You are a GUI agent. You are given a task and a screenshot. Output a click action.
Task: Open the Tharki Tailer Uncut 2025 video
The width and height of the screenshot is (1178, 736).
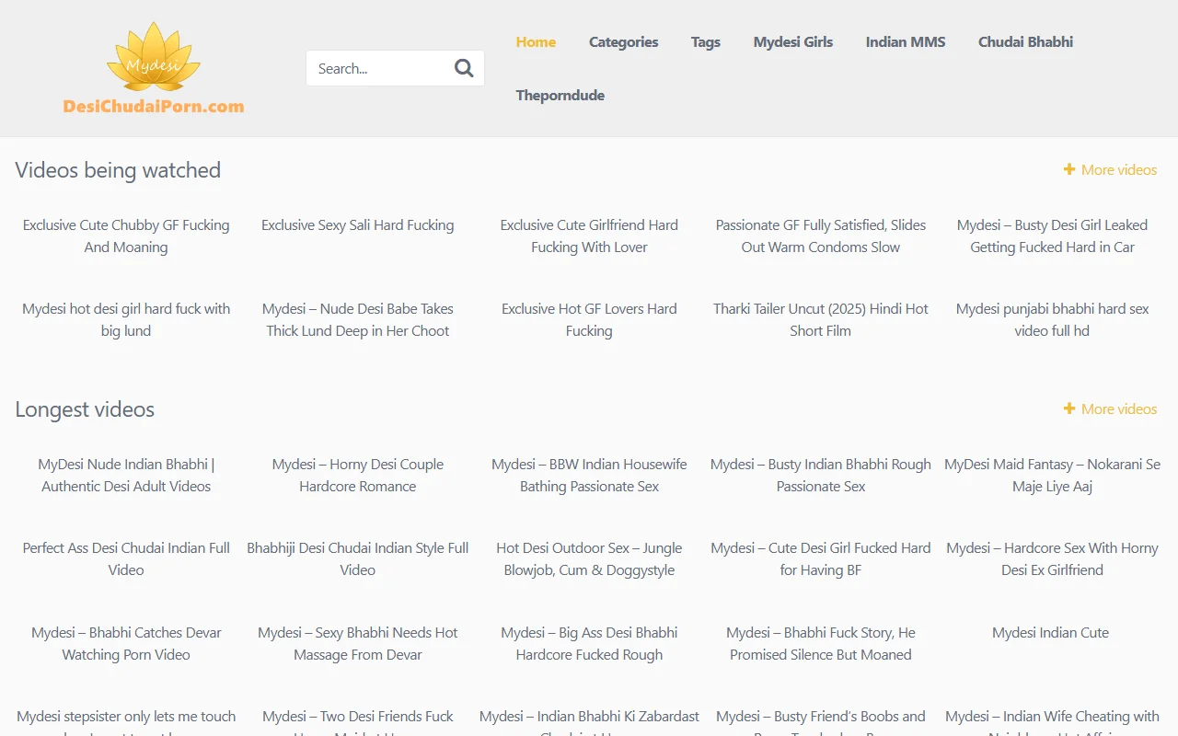(820, 319)
